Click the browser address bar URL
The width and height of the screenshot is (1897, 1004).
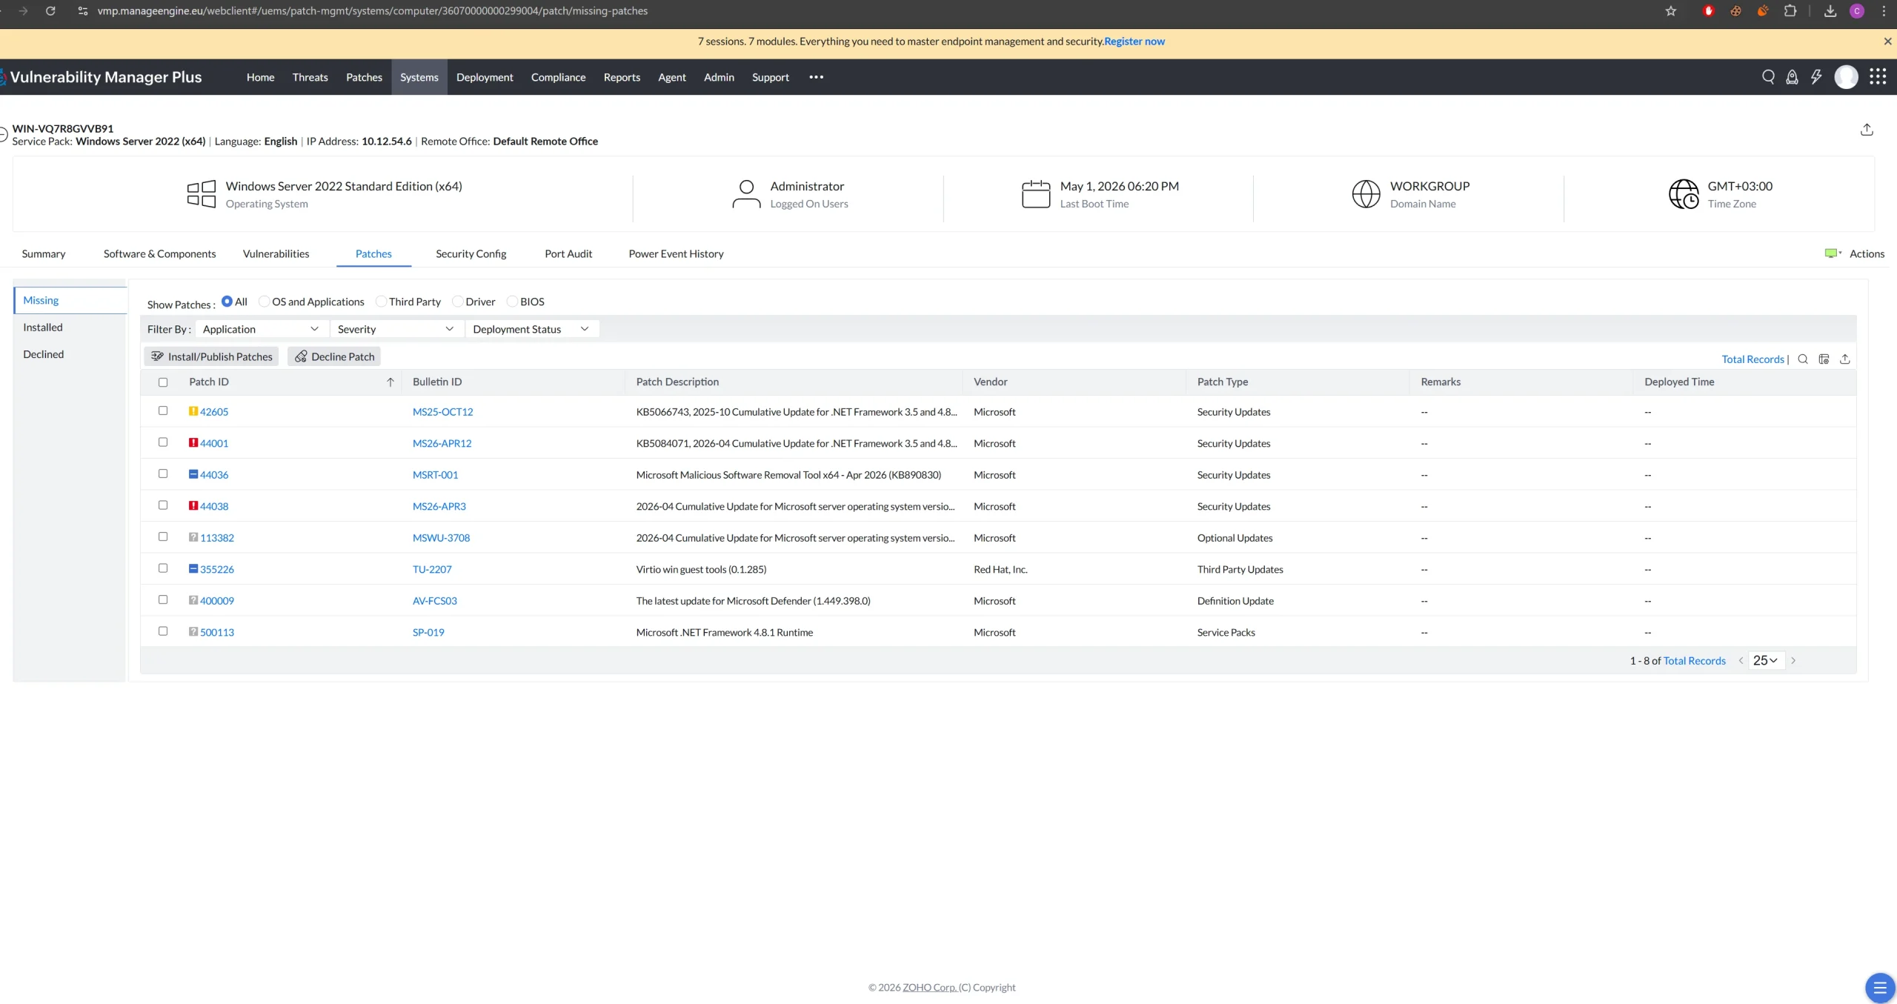click(373, 11)
